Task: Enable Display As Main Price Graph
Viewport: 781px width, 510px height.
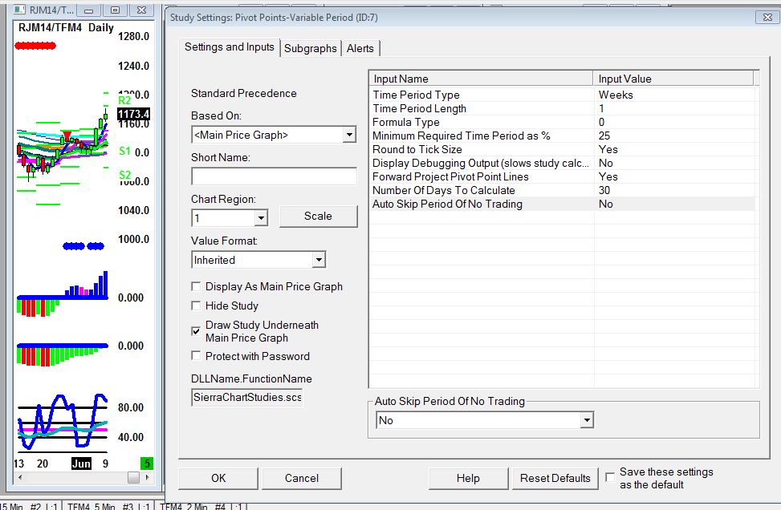Action: (196, 286)
